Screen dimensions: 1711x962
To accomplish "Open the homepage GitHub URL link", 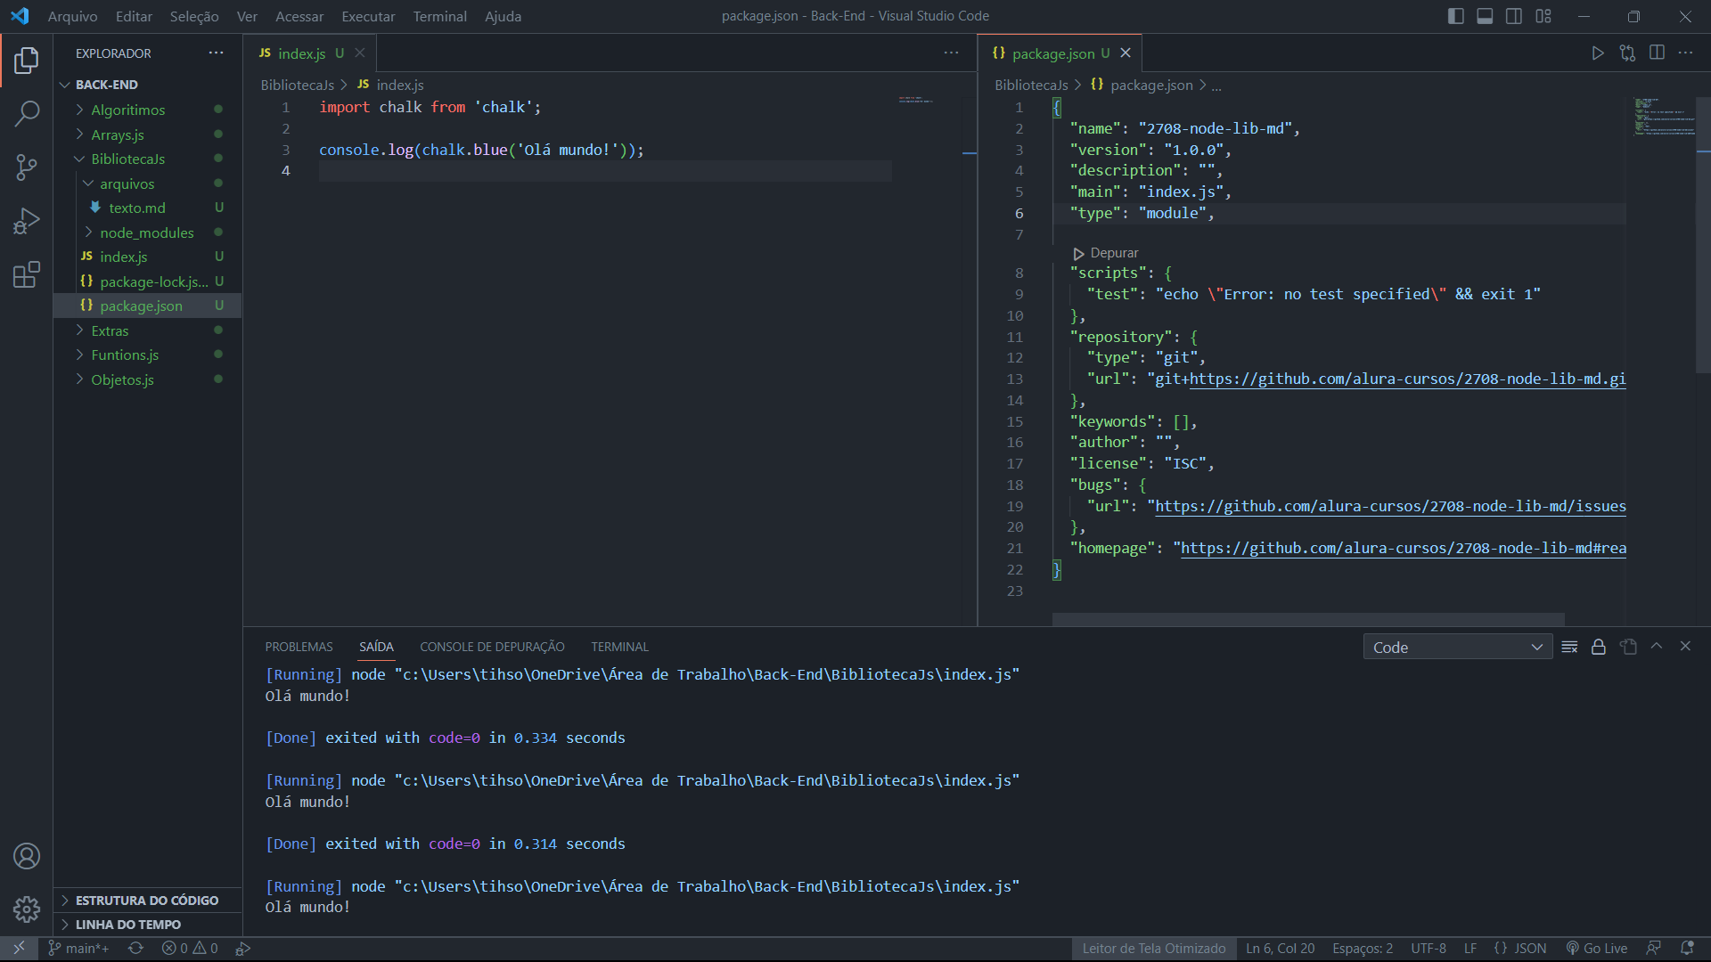I will pos(1404,548).
